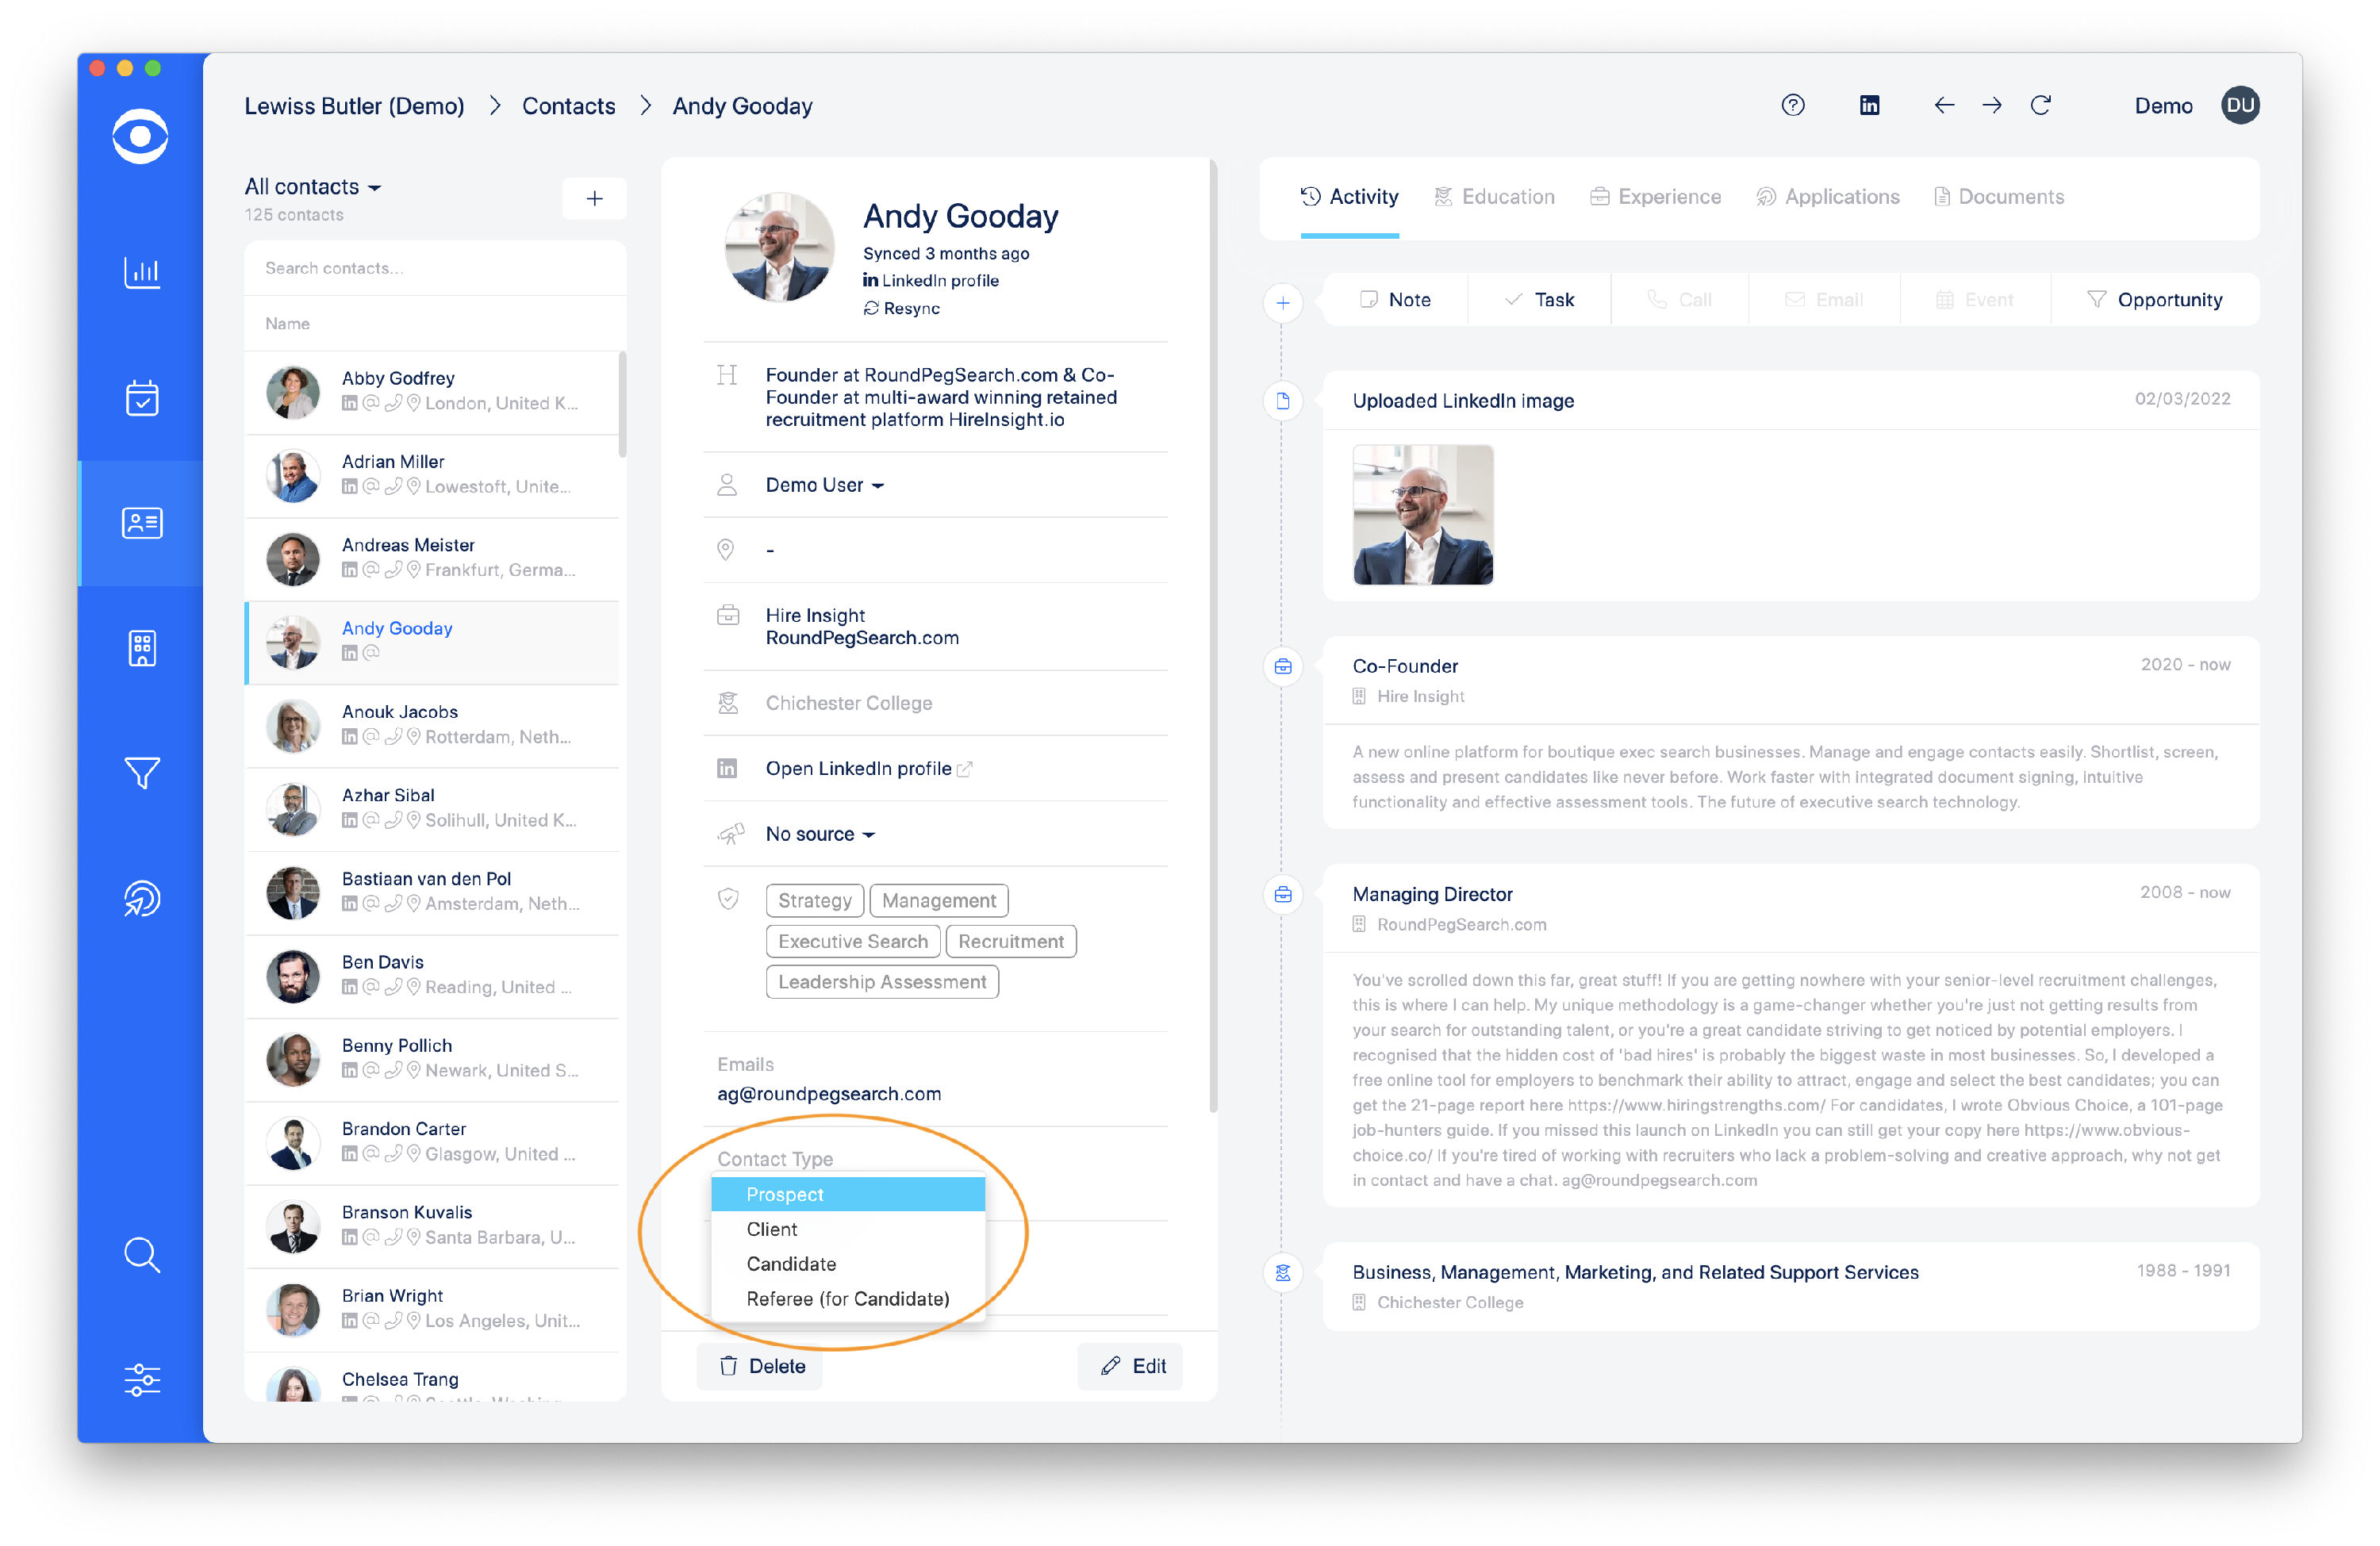The width and height of the screenshot is (2380, 1546).
Task: Open the calendar tasks sidebar icon
Action: click(141, 397)
